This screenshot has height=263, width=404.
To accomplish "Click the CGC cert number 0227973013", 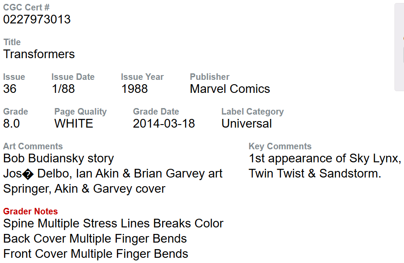I will click(x=37, y=20).
